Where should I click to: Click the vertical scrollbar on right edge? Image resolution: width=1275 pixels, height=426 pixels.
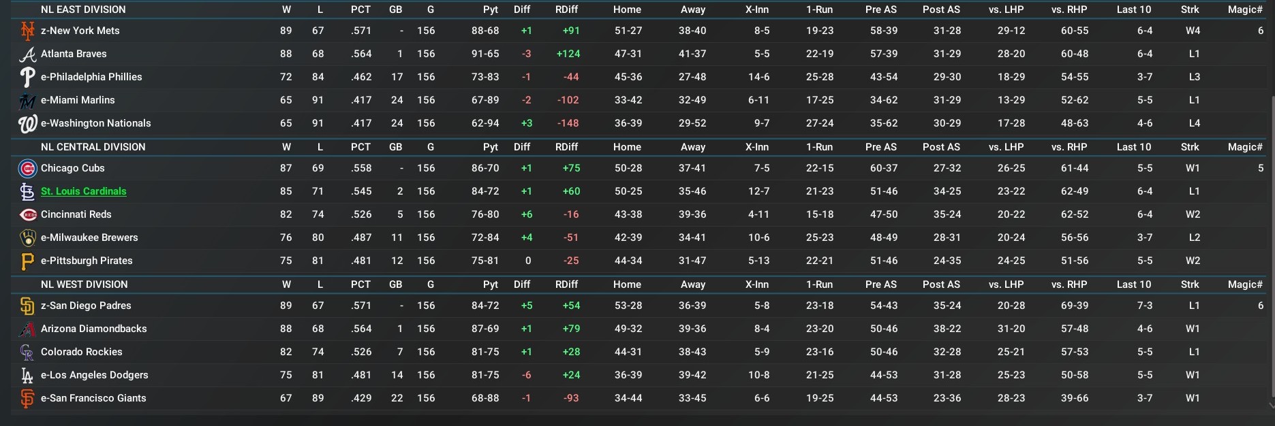[1272, 245]
